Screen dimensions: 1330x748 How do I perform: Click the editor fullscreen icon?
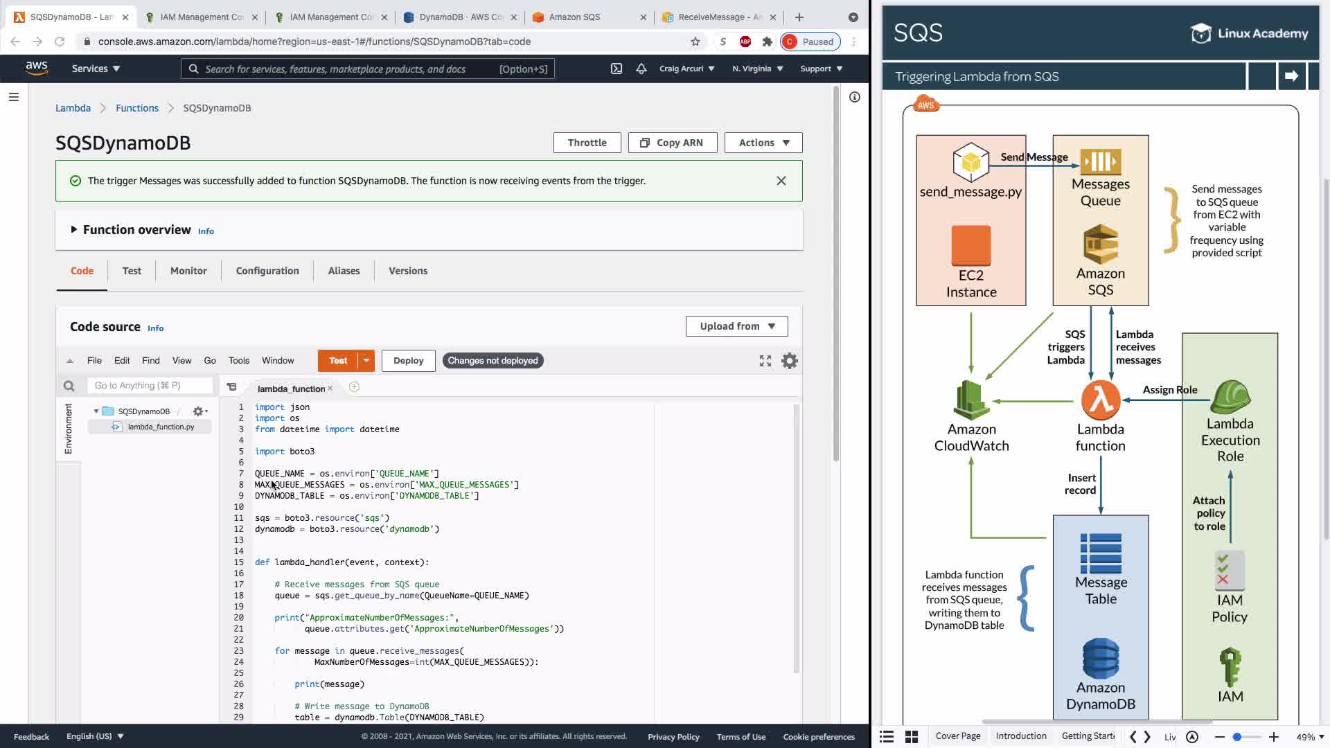(x=765, y=361)
